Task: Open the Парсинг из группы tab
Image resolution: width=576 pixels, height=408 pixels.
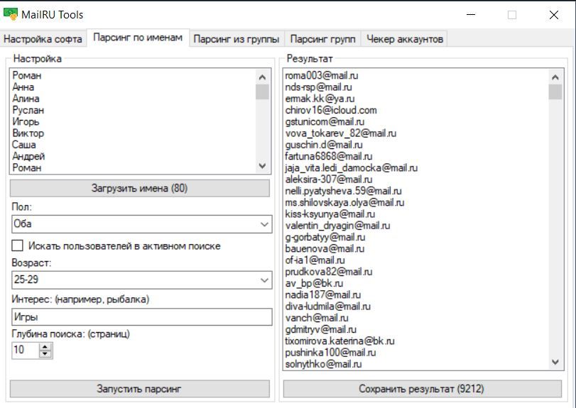Action: click(237, 39)
